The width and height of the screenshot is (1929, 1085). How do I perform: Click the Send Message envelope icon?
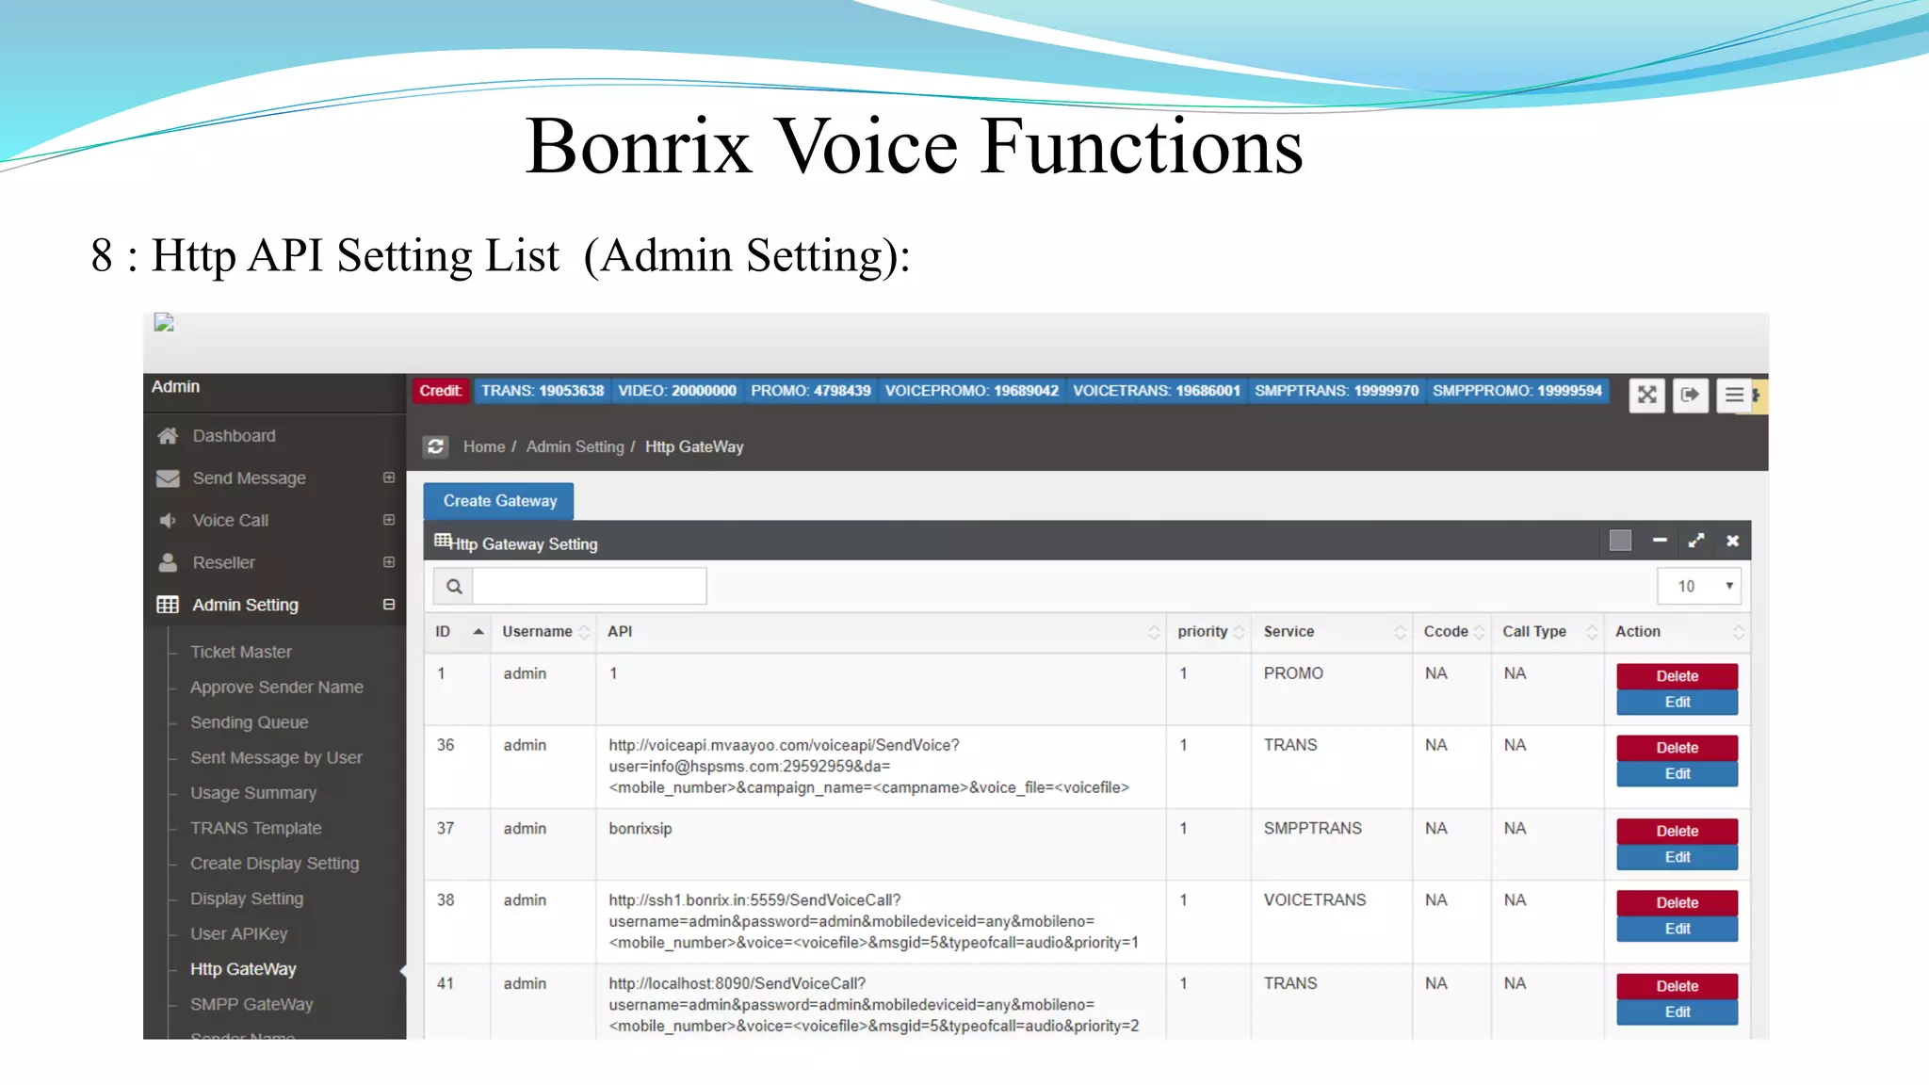pyautogui.click(x=168, y=478)
